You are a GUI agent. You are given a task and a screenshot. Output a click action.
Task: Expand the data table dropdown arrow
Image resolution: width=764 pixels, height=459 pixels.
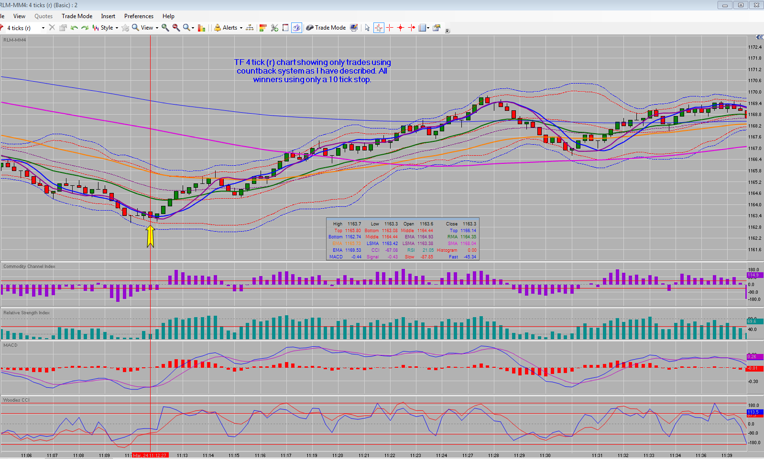point(428,28)
